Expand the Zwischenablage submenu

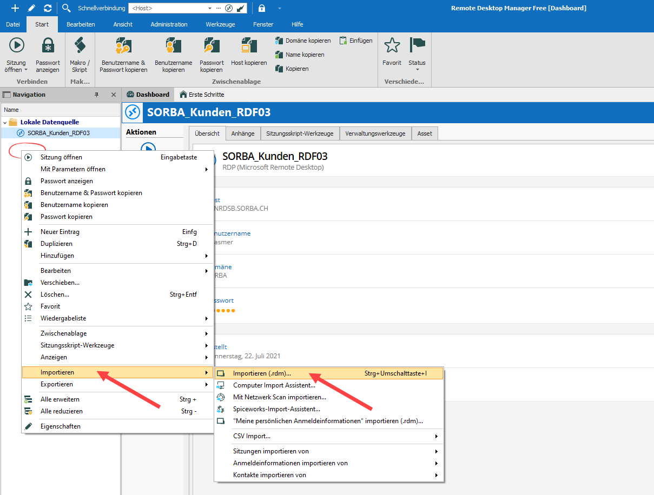pos(117,333)
